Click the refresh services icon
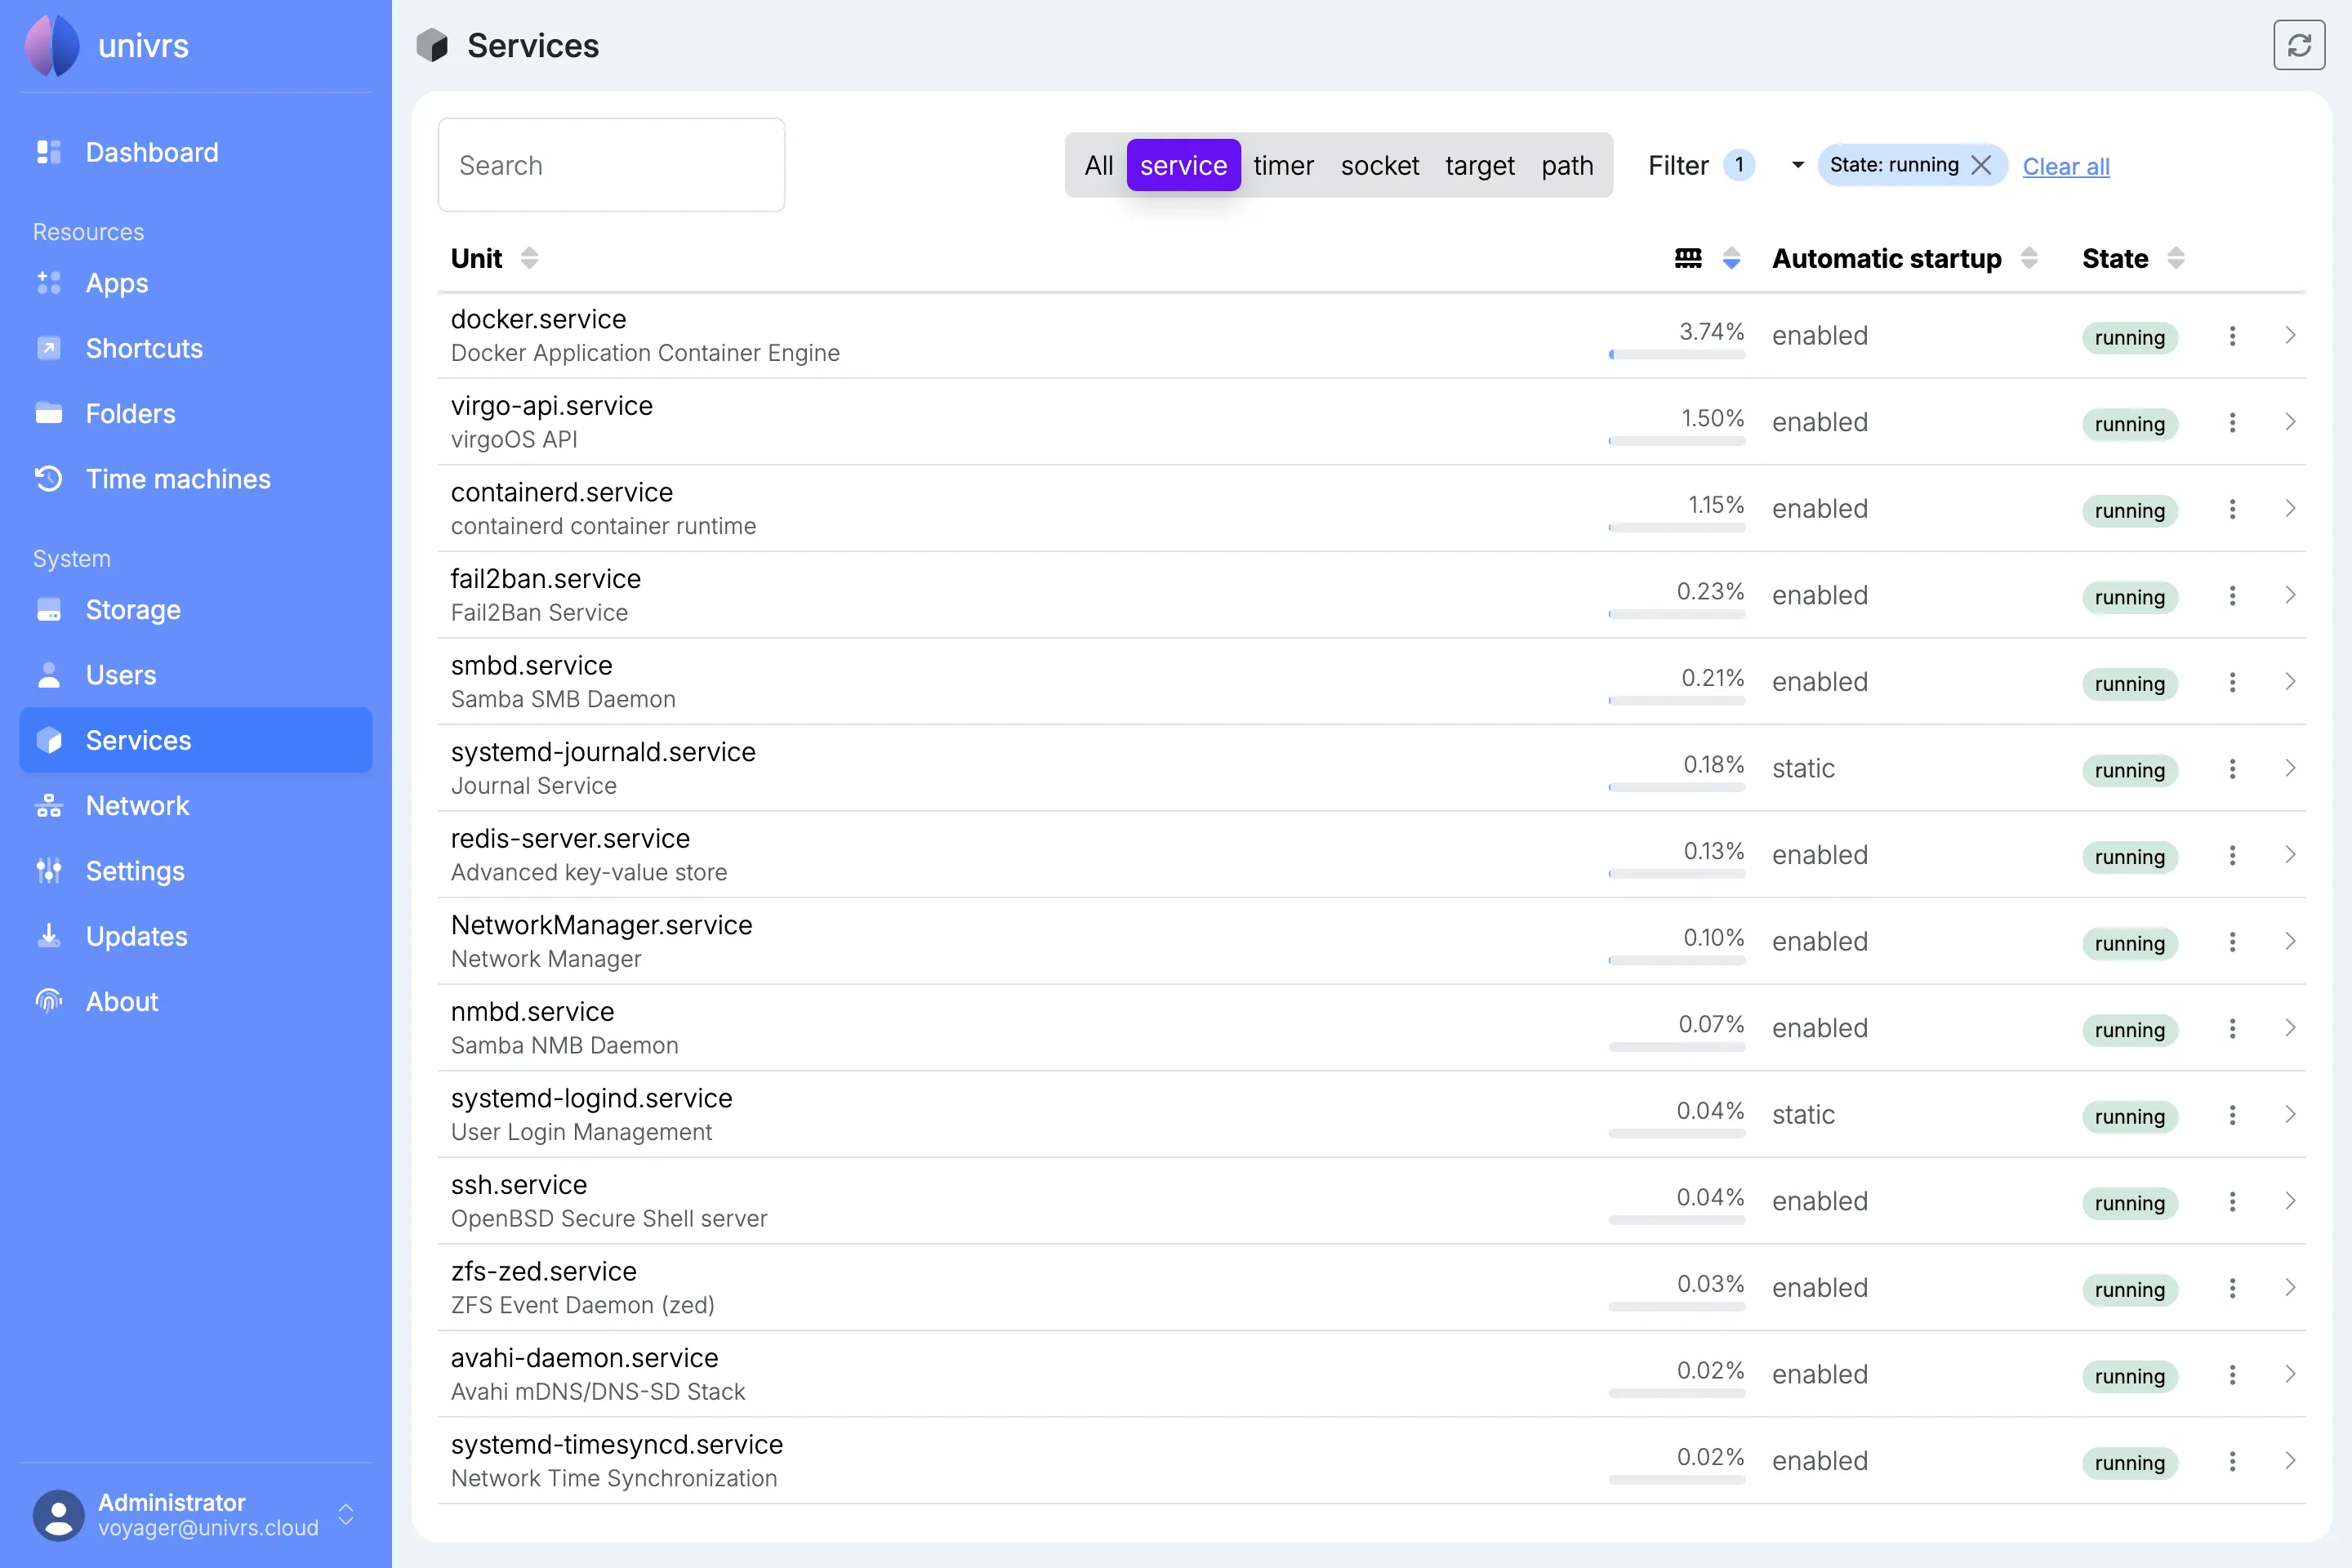Viewport: 2352px width, 1568px height. tap(2298, 45)
